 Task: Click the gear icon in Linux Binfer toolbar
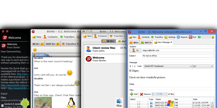click(78, 37)
